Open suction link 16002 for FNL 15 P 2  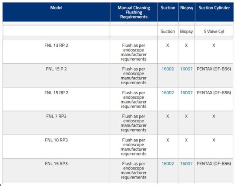(x=168, y=69)
